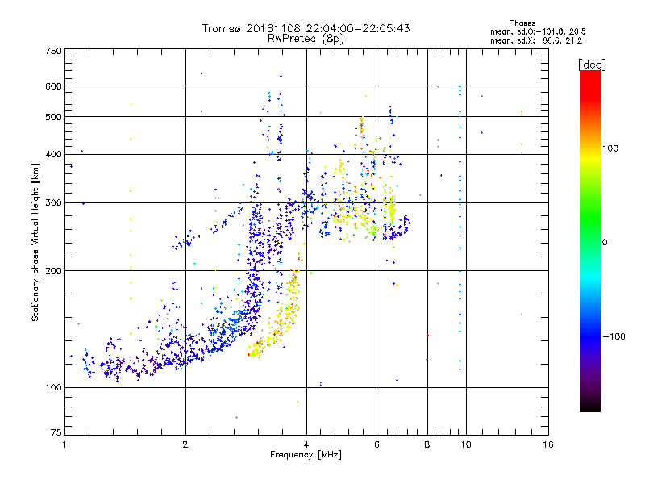Click the y-axis tick label '300'

point(53,203)
